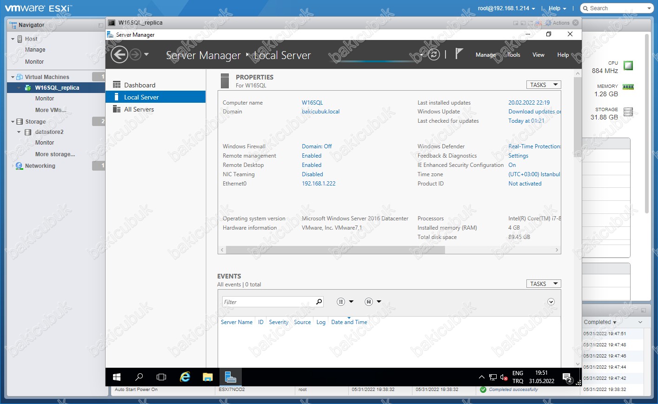Sort events by Server Name column
This screenshot has width=658, height=404.
[x=237, y=322]
